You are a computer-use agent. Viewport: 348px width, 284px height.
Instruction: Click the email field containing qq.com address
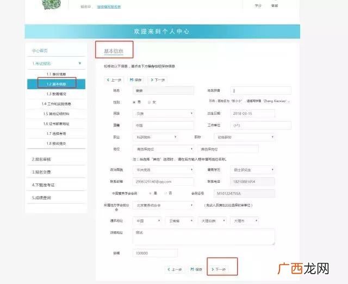pyautogui.click(x=163, y=182)
